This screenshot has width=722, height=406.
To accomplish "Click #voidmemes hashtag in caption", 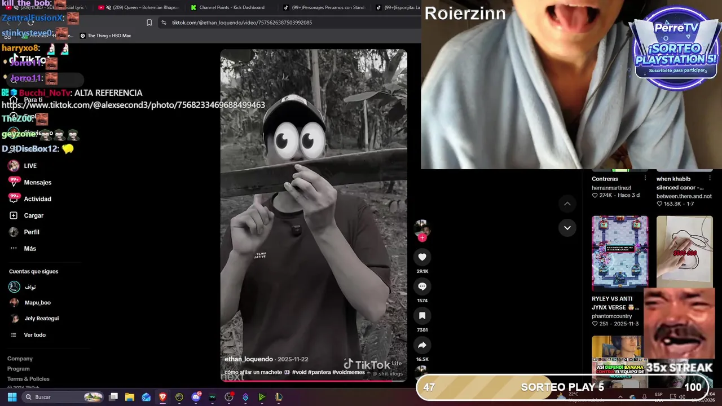I will click(349, 372).
